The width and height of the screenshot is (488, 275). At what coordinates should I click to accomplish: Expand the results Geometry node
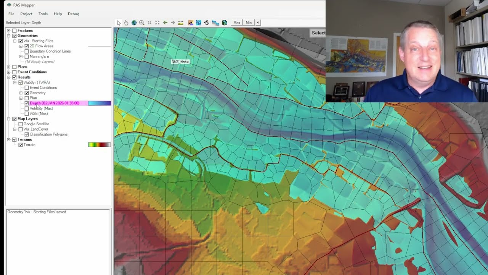pyautogui.click(x=21, y=93)
